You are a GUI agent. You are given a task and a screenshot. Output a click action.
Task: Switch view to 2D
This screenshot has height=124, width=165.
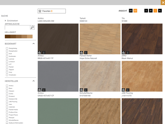click(x=131, y=11)
